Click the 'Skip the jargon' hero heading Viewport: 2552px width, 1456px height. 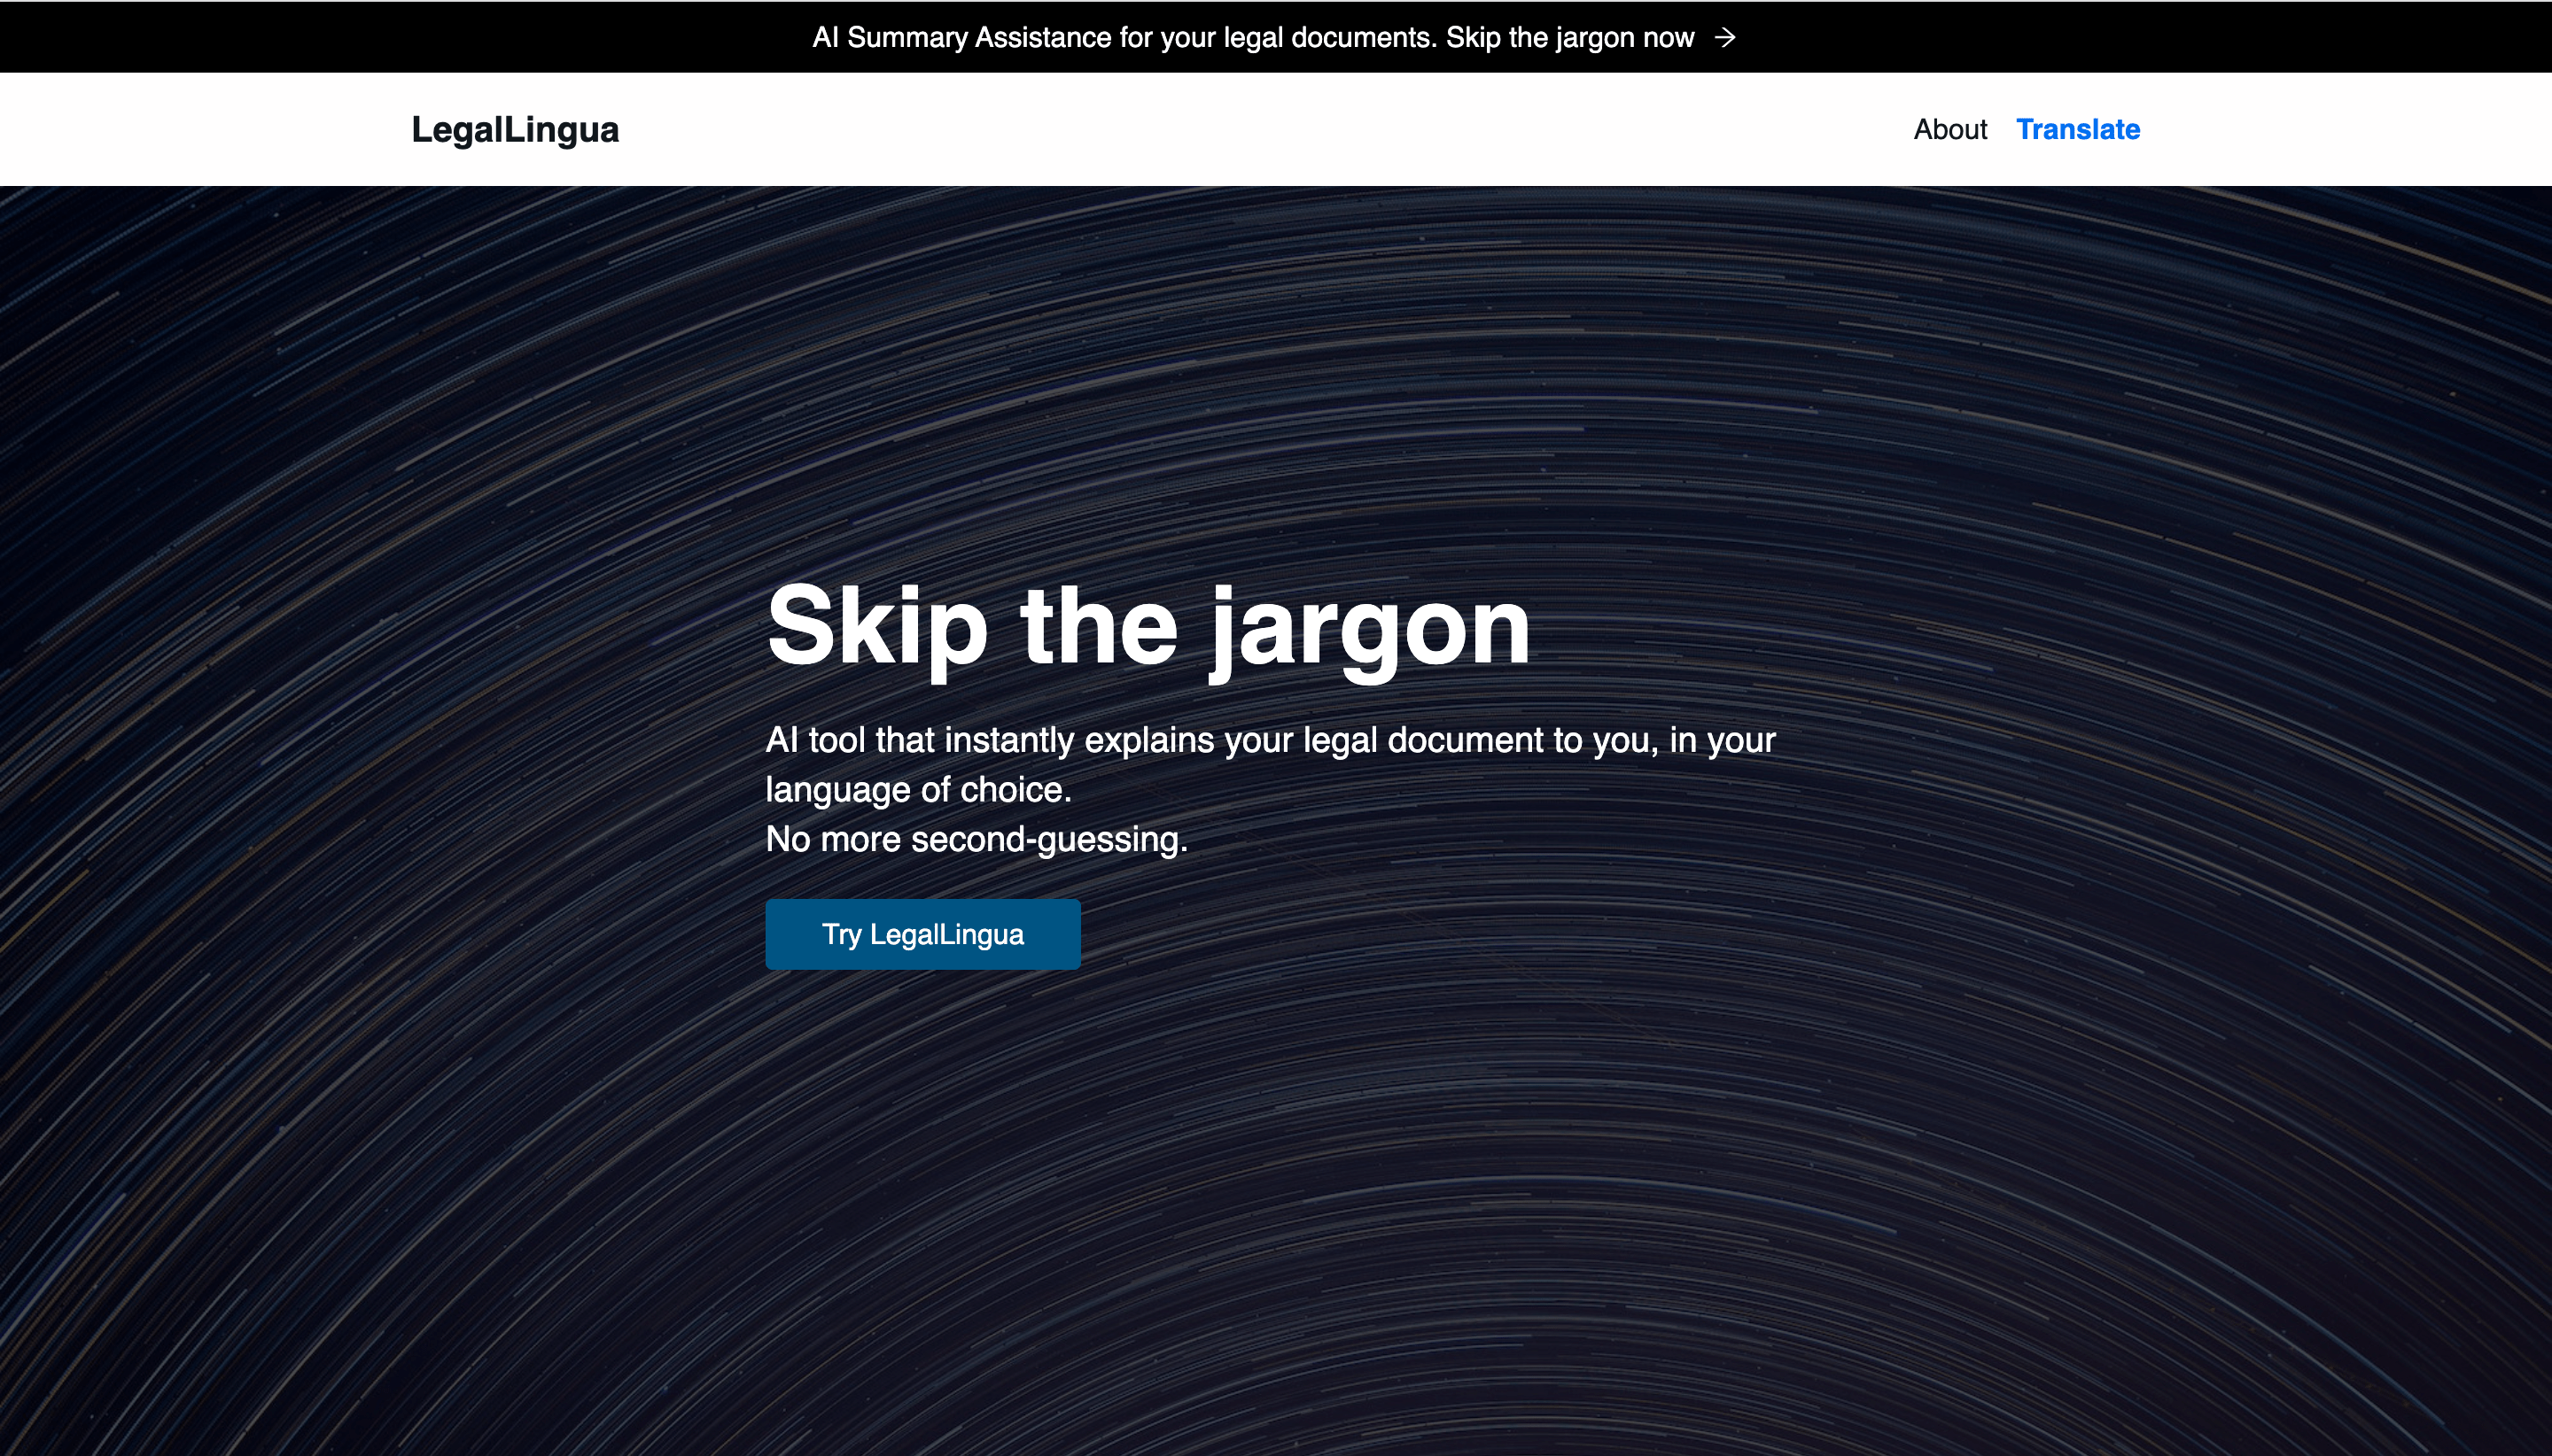[1147, 627]
